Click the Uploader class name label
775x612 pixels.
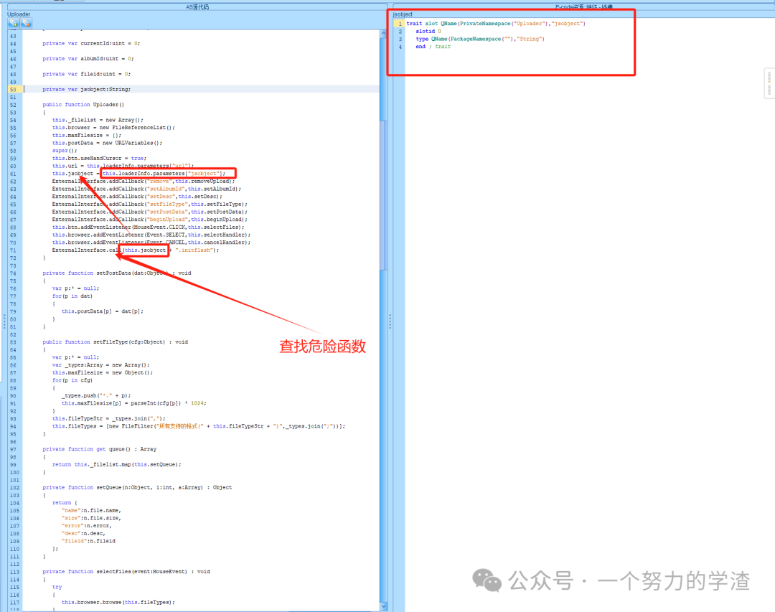(19, 14)
